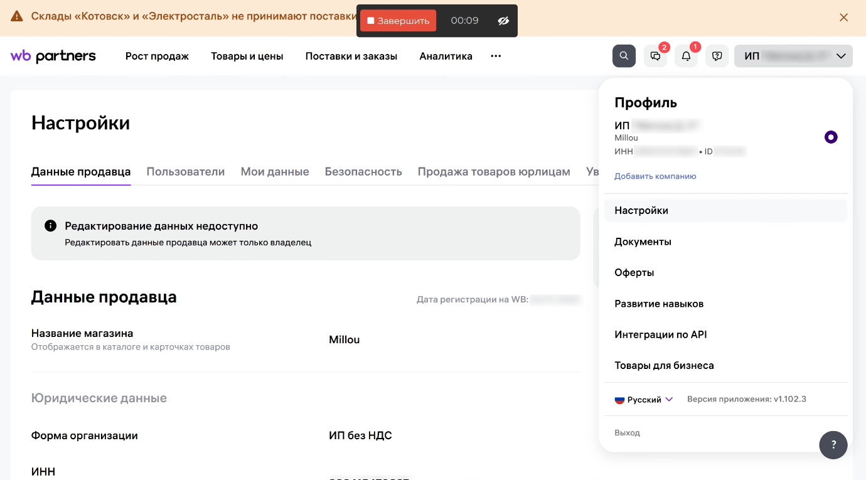Open Аналитика menu
The width and height of the screenshot is (866, 480).
446,56
